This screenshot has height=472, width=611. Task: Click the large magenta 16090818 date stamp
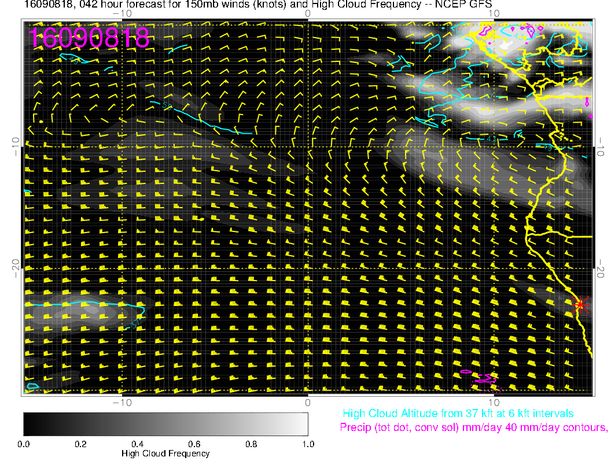coord(89,38)
